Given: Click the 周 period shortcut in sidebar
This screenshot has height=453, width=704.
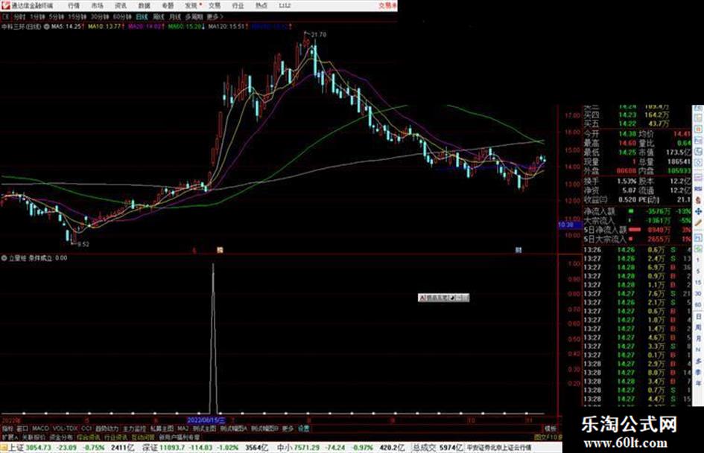Looking at the screenshot, I should [698, 328].
